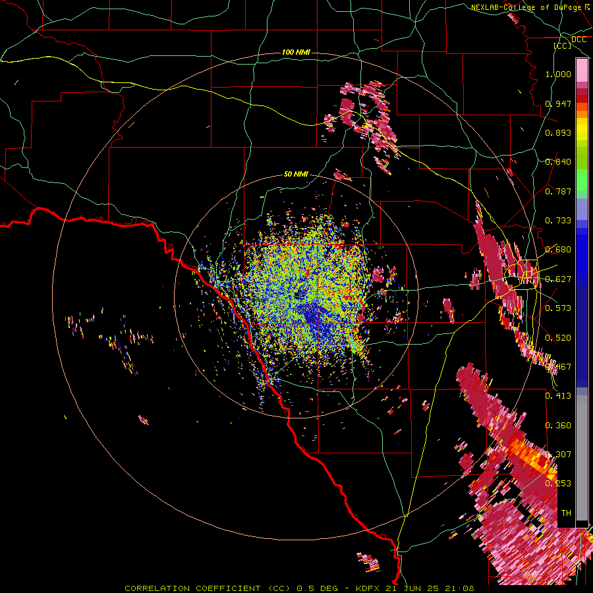593x593 pixels.
Task: Click the Correlation Coefficient KDFX caption at the bottom
Action: (299, 588)
